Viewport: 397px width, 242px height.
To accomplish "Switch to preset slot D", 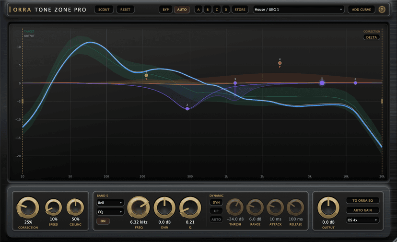I will point(226,10).
